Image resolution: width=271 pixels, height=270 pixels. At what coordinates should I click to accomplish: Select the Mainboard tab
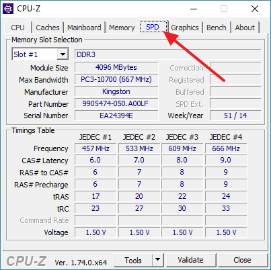click(x=84, y=28)
